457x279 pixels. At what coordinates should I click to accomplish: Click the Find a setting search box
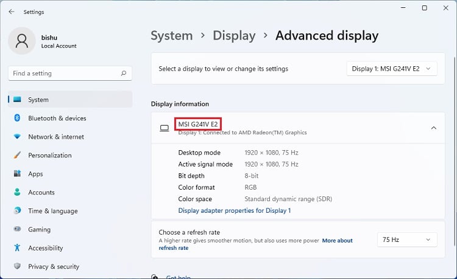[64, 74]
